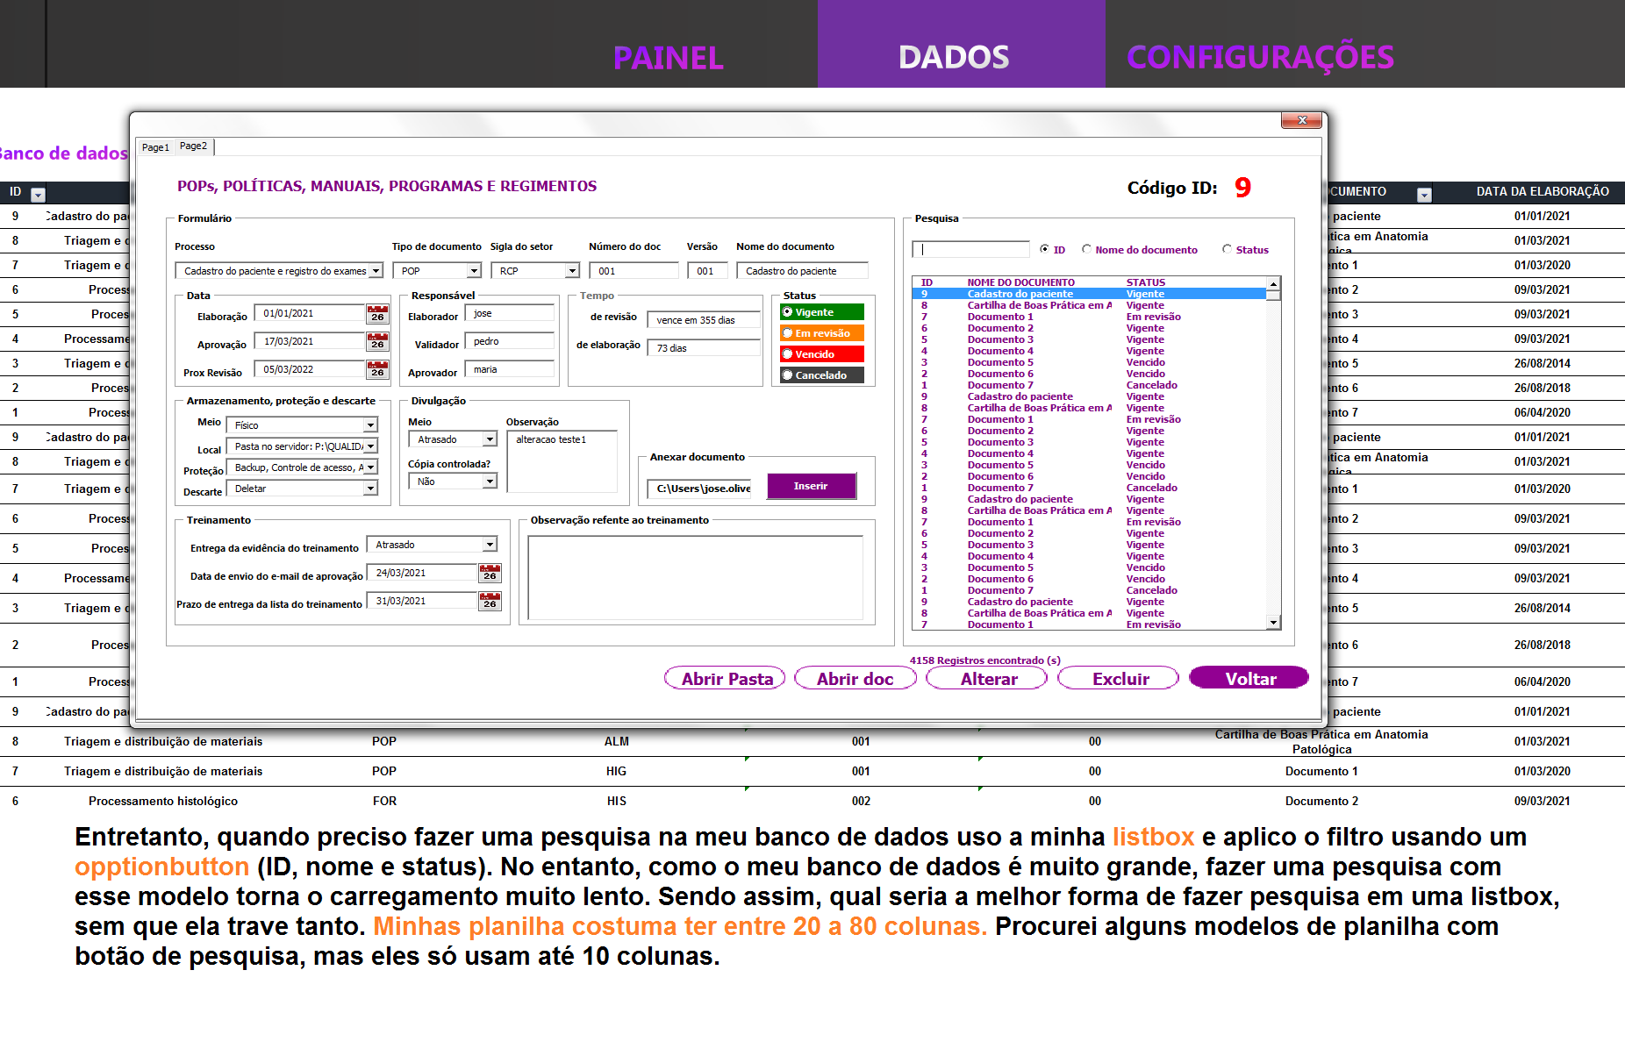The image size is (1625, 1063).
Task: Click the de revisão time field
Action: [704, 320]
